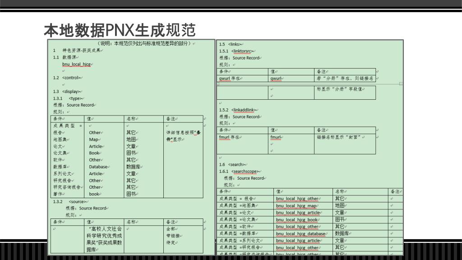Select the heading 1.5.2 <linkaddlink>
This screenshot has width=462, height=260.
point(237,110)
